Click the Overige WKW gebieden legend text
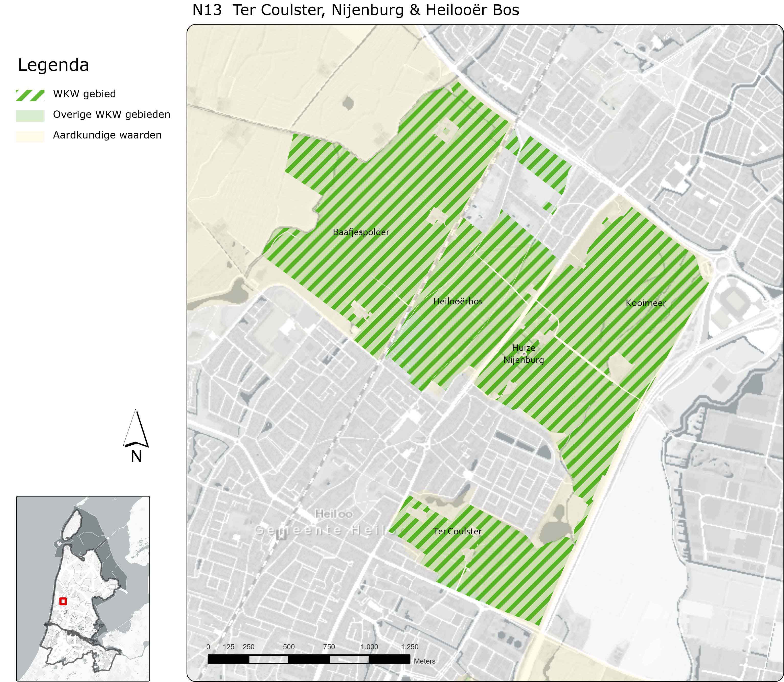Image resolution: width=784 pixels, height=682 pixels. pos(111,114)
